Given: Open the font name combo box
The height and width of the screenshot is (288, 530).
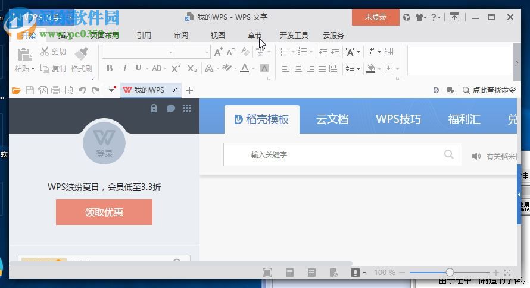Looking at the screenshot, I should pyautogui.click(x=138, y=52).
